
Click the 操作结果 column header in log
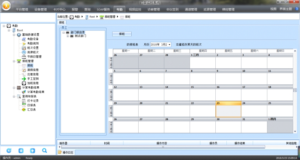click(240, 143)
